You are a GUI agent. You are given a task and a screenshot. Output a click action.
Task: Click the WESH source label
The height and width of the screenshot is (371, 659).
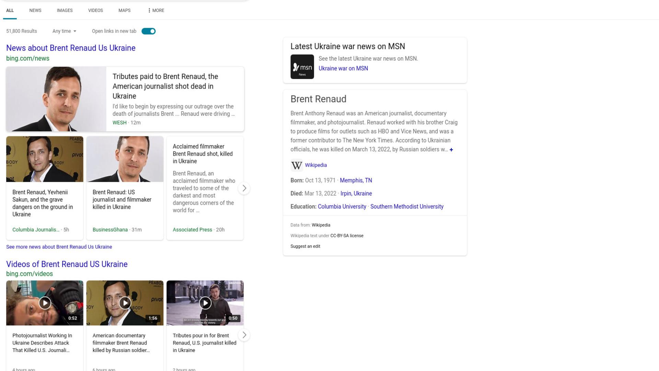119,123
